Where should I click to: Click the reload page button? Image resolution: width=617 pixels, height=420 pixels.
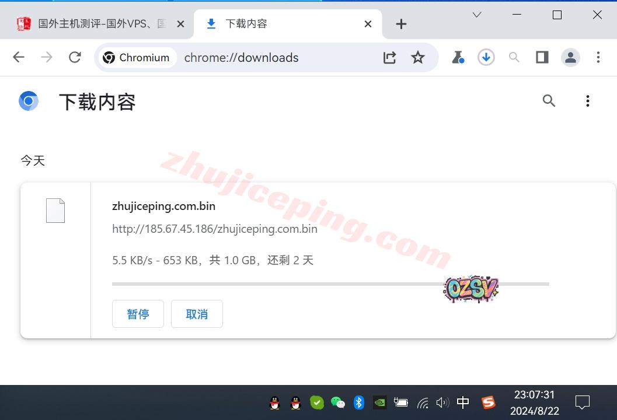click(x=75, y=57)
